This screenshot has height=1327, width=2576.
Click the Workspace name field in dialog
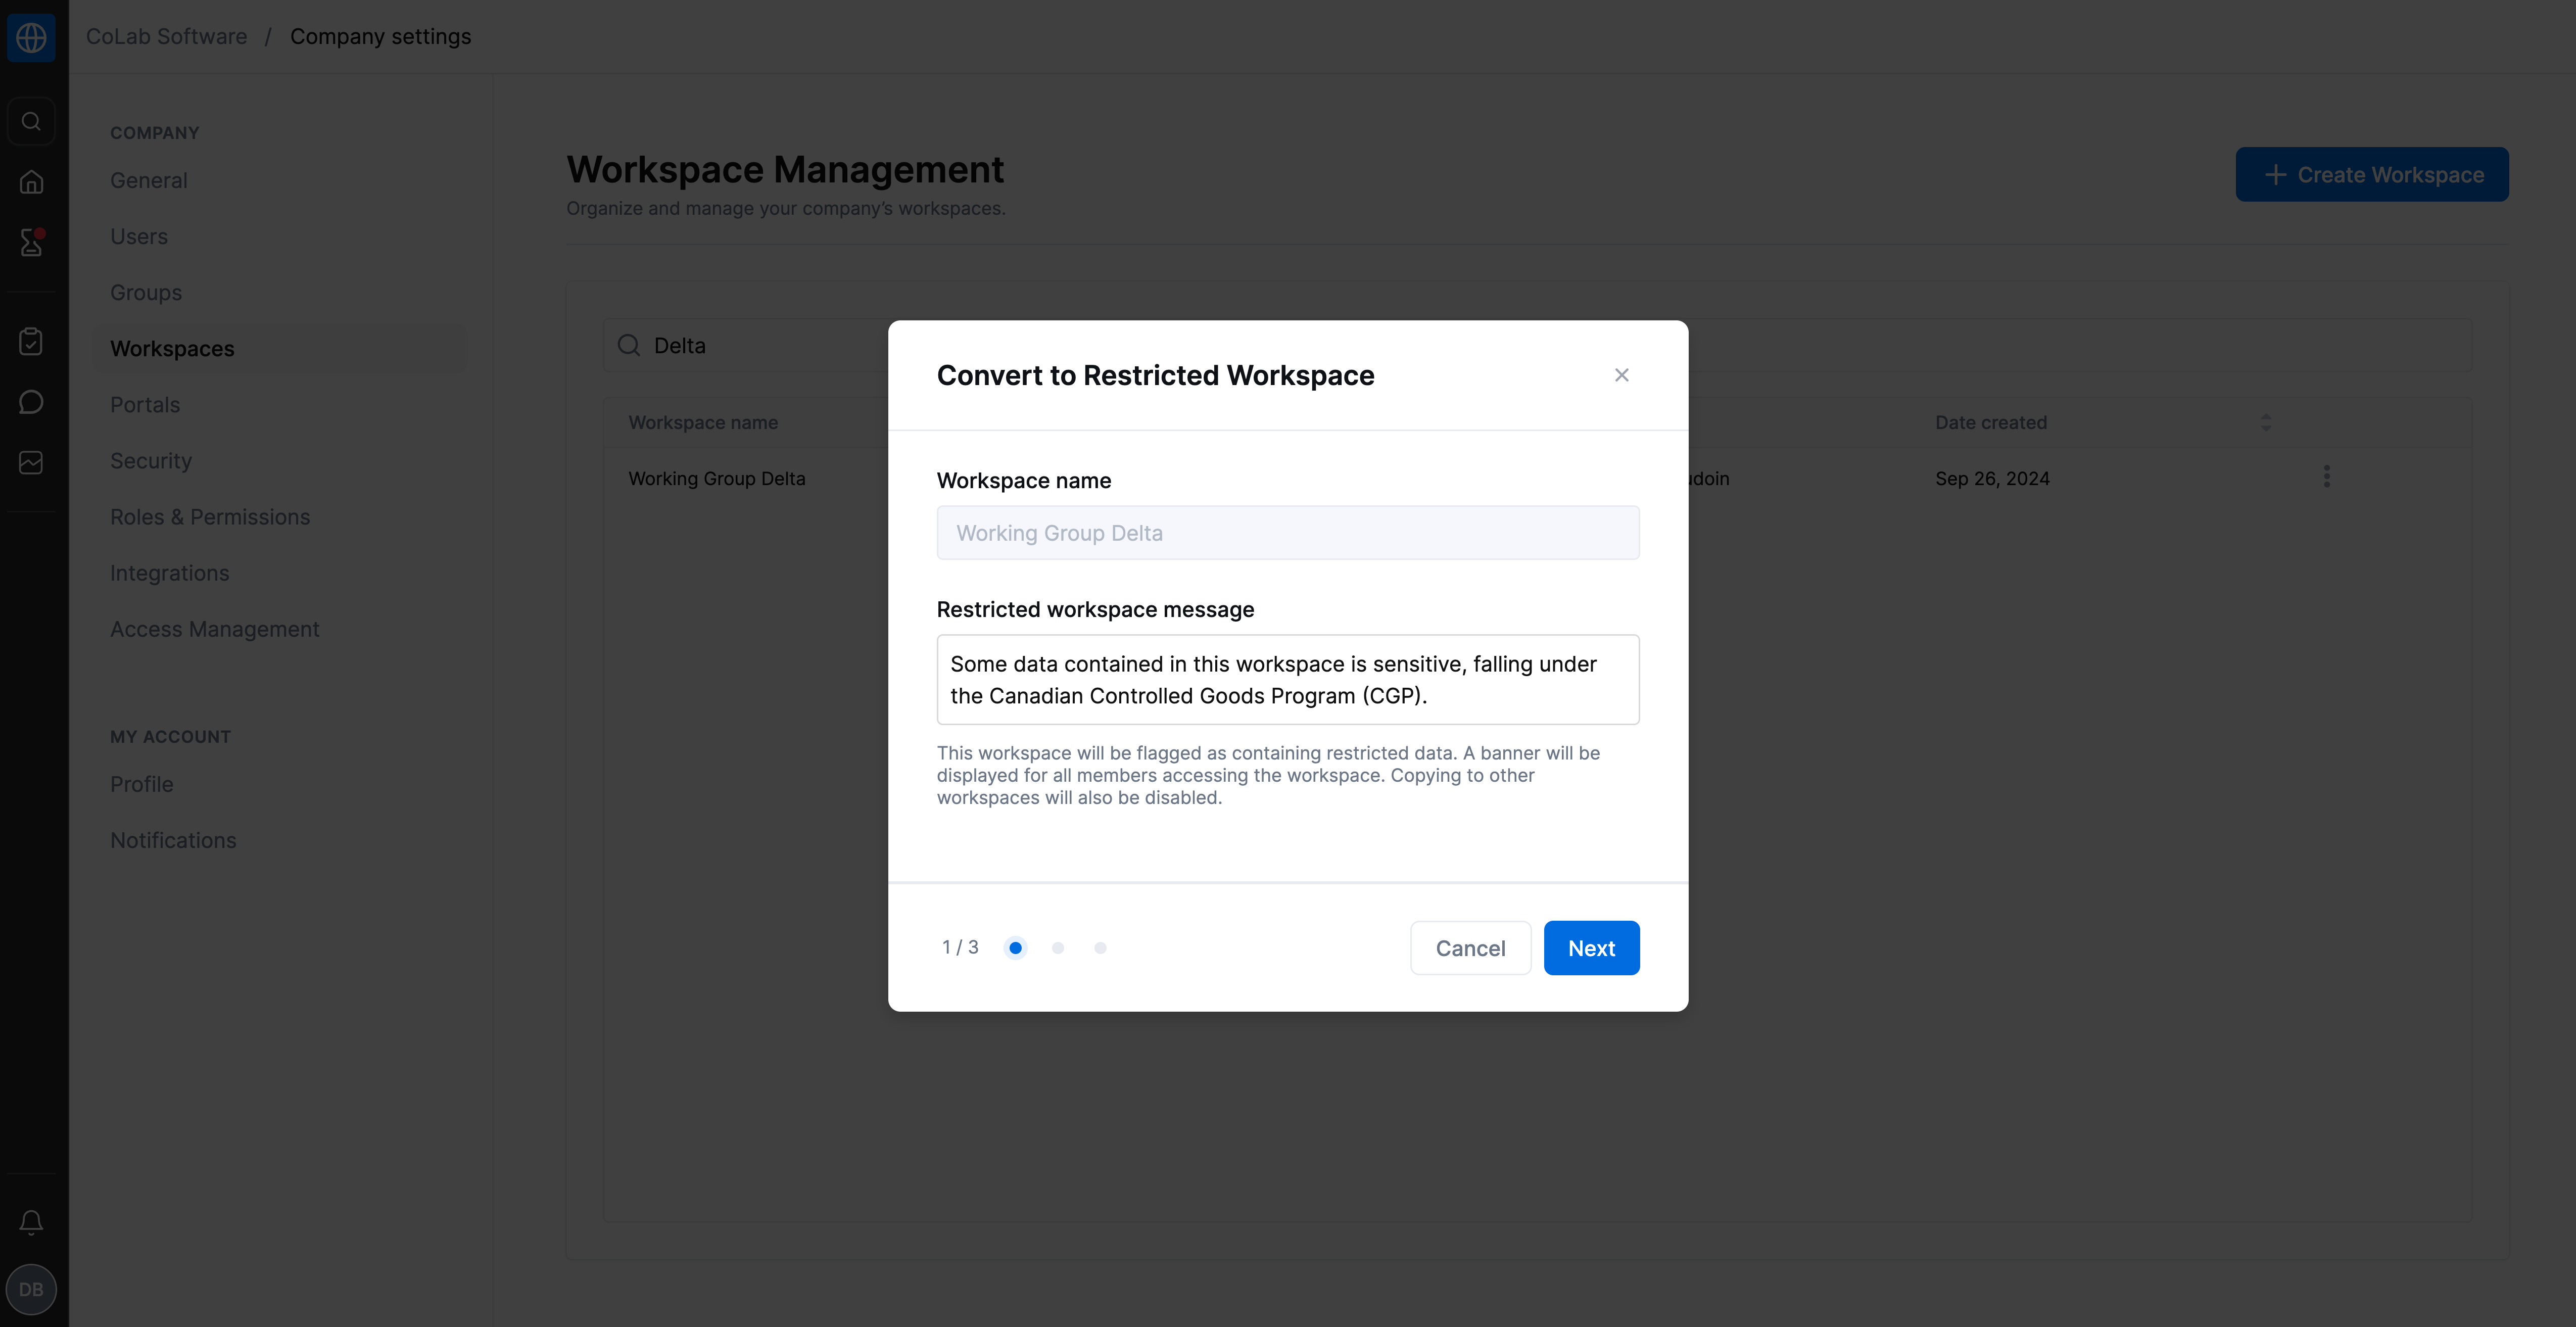pyautogui.click(x=1288, y=533)
